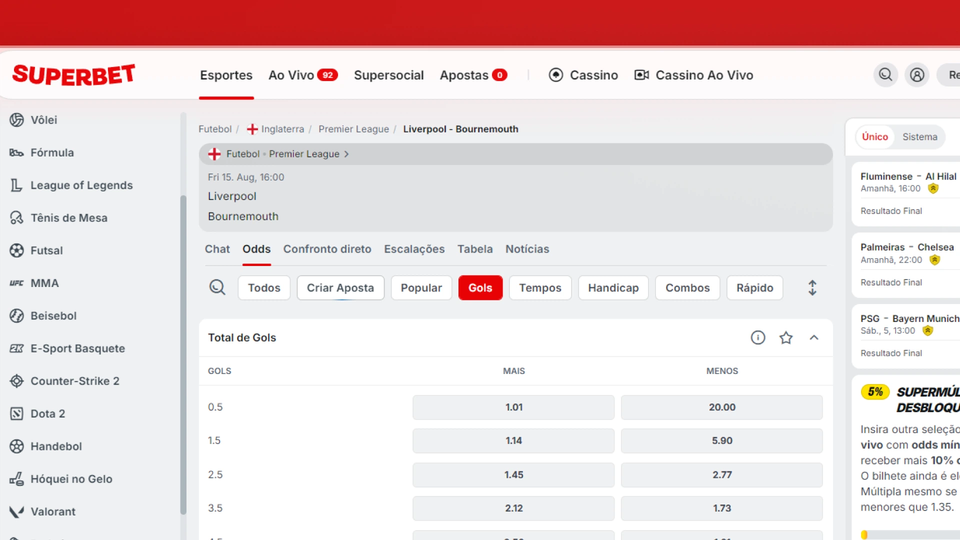960x540 pixels.
Task: Click the Handebol icon
Action: pyautogui.click(x=16, y=446)
